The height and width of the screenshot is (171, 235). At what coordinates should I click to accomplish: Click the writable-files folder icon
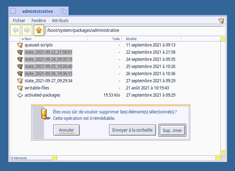pos(20,88)
